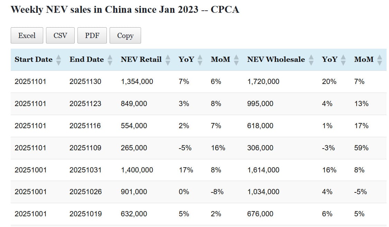The image size is (389, 227).
Task: Click sort arrows beside first YoY
Action: click(200, 60)
